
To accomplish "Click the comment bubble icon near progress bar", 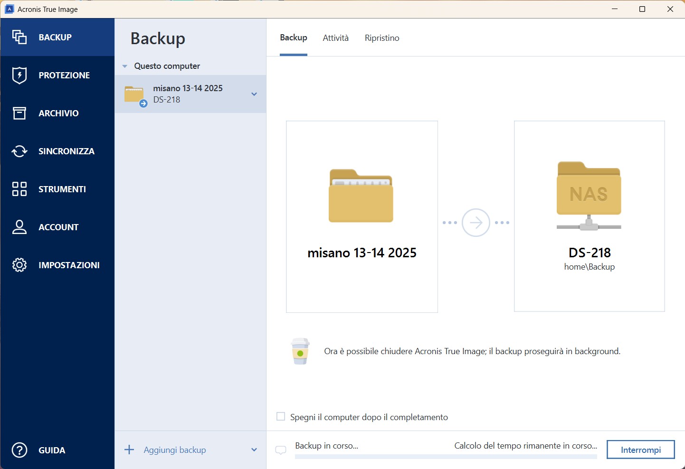I will (x=281, y=450).
